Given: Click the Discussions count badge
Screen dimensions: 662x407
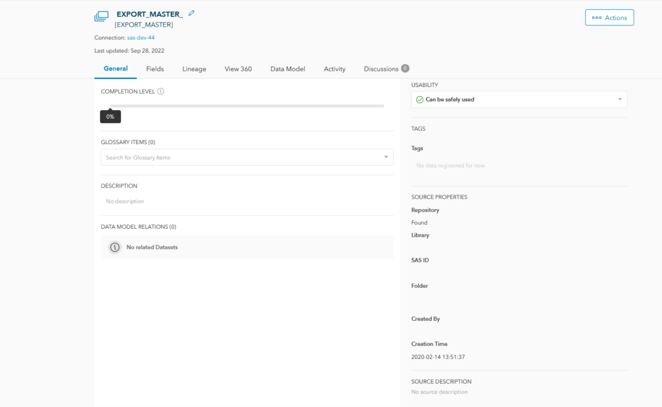Looking at the screenshot, I should 405,68.
